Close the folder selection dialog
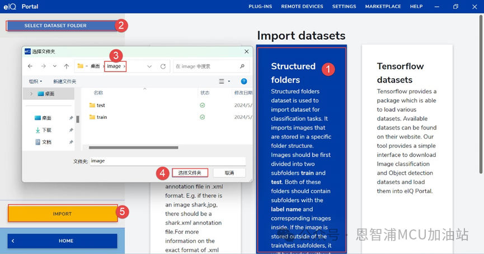 coord(246,51)
